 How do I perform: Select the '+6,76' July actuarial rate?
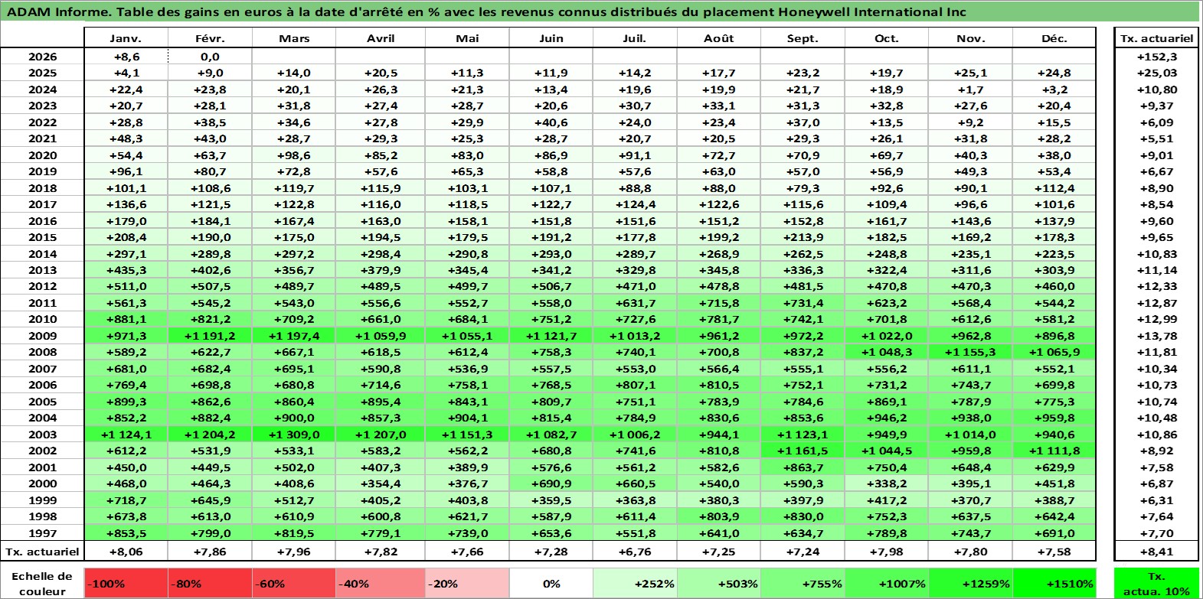tap(635, 552)
